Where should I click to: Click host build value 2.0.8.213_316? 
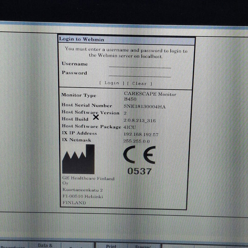click(x=140, y=120)
